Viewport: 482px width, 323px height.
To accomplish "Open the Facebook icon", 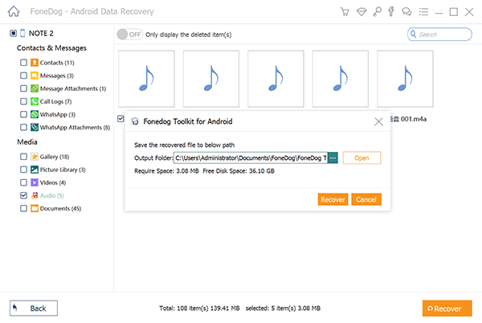I will [391, 11].
